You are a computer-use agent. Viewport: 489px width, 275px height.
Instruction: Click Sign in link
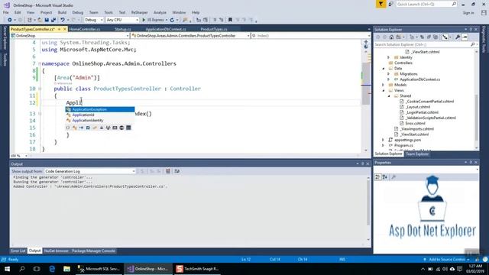(x=468, y=13)
